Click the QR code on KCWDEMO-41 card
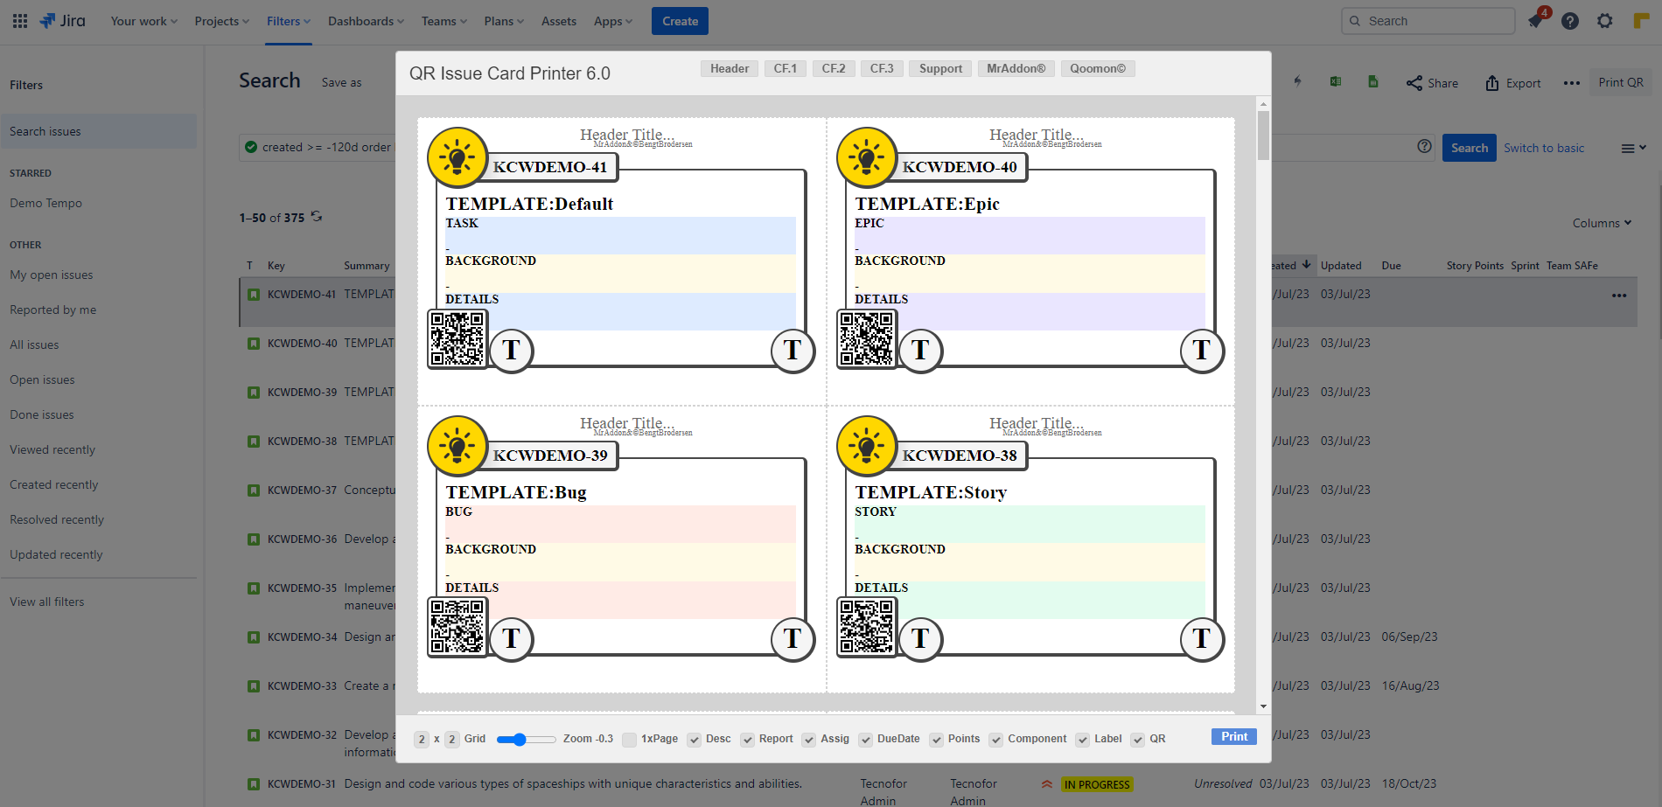This screenshot has height=807, width=1662. pyautogui.click(x=457, y=339)
